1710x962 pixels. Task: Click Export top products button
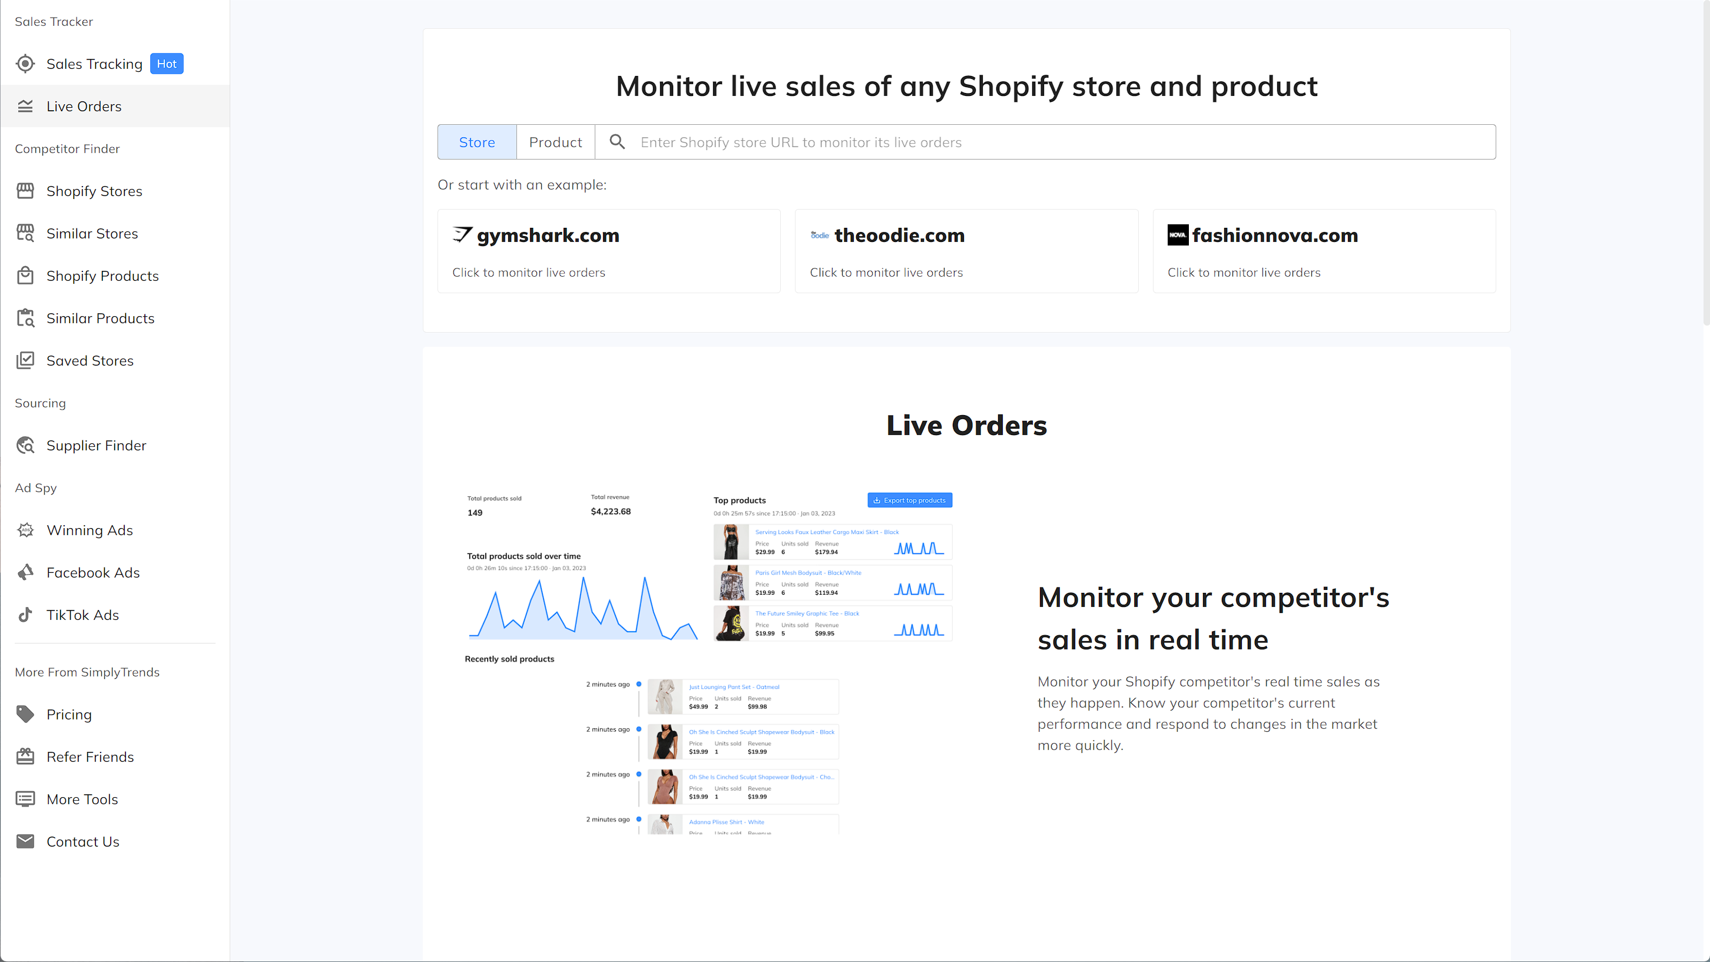coord(909,499)
